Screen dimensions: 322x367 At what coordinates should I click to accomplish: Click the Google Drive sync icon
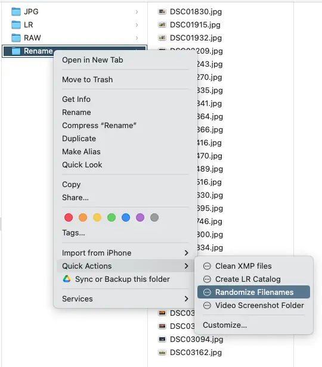67,279
